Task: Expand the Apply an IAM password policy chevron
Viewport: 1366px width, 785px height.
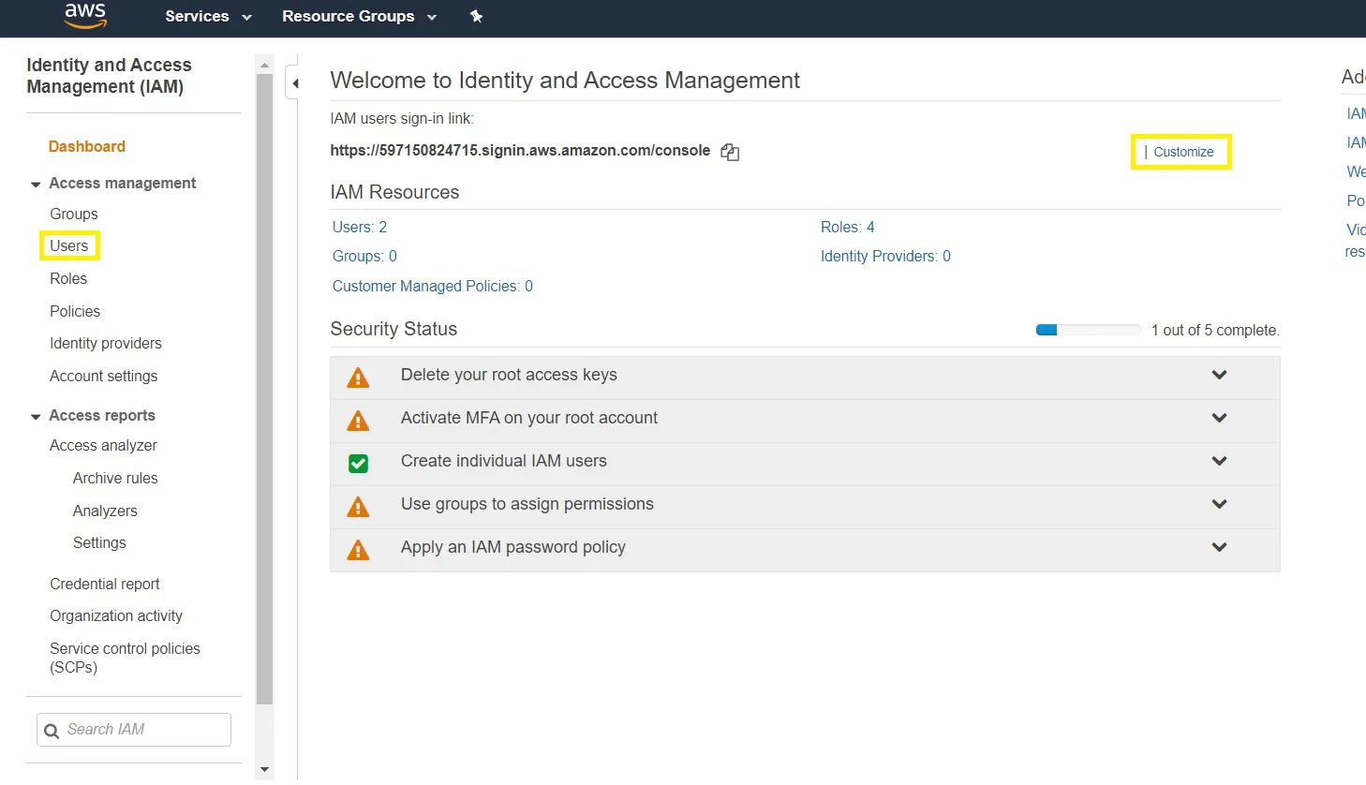Action: [1219, 547]
